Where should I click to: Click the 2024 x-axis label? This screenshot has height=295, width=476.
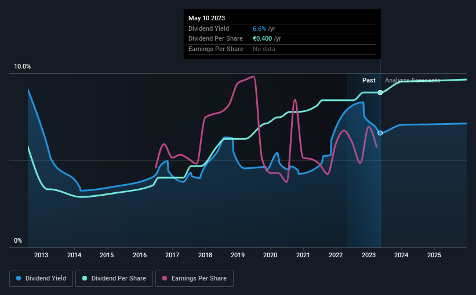(x=401, y=255)
